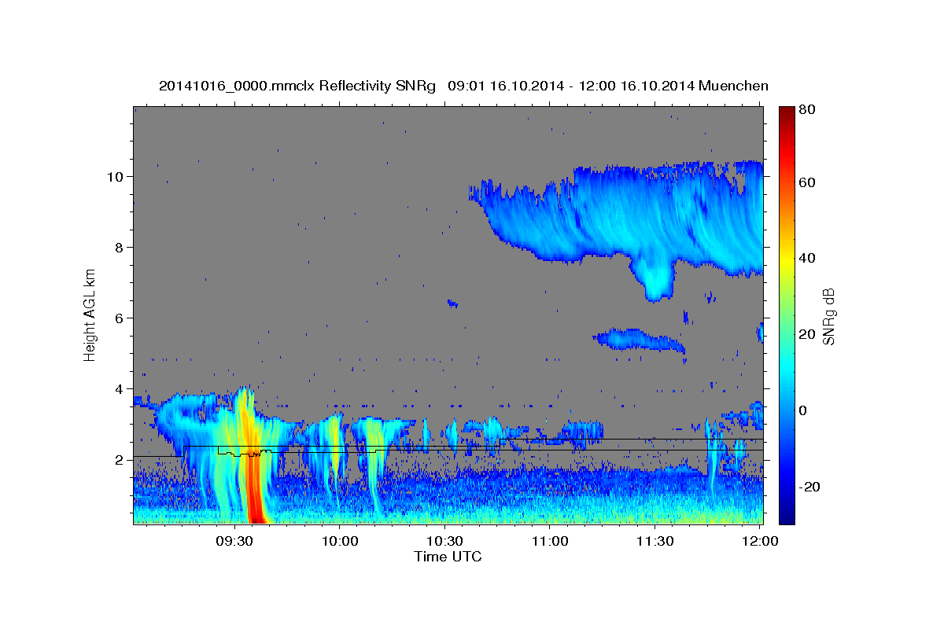Click the height tick label 6
This screenshot has height=629, width=944.
(x=118, y=318)
